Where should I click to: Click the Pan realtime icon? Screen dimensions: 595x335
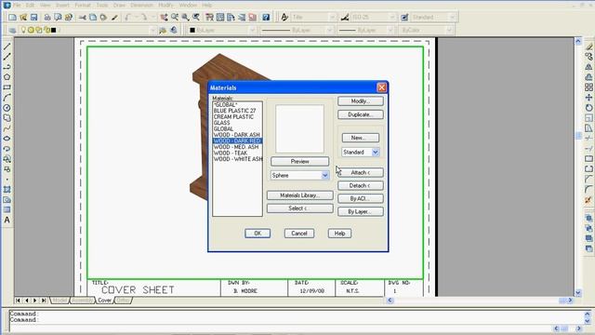(x=164, y=17)
